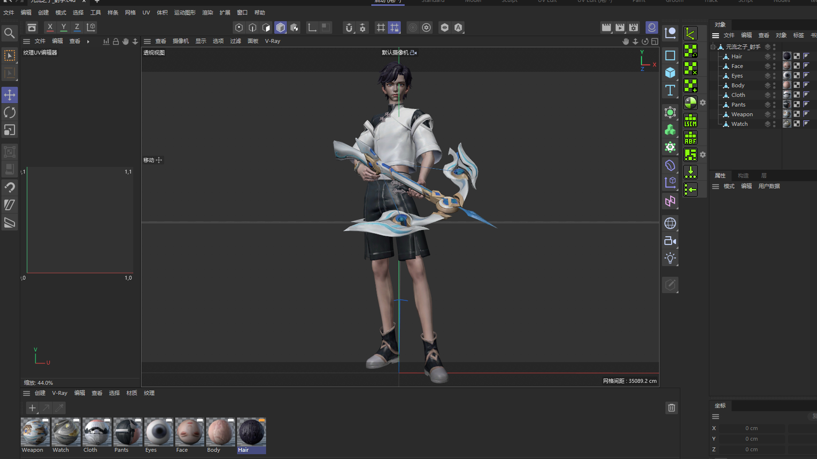The image size is (817, 459).
Task: Open the 渲染 menu in the menu bar
Action: click(x=208, y=13)
